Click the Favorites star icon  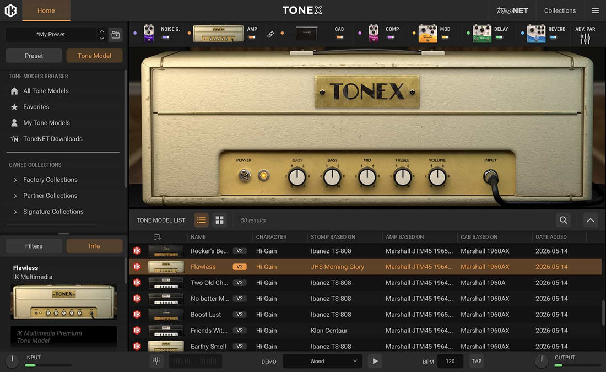[x=14, y=107]
